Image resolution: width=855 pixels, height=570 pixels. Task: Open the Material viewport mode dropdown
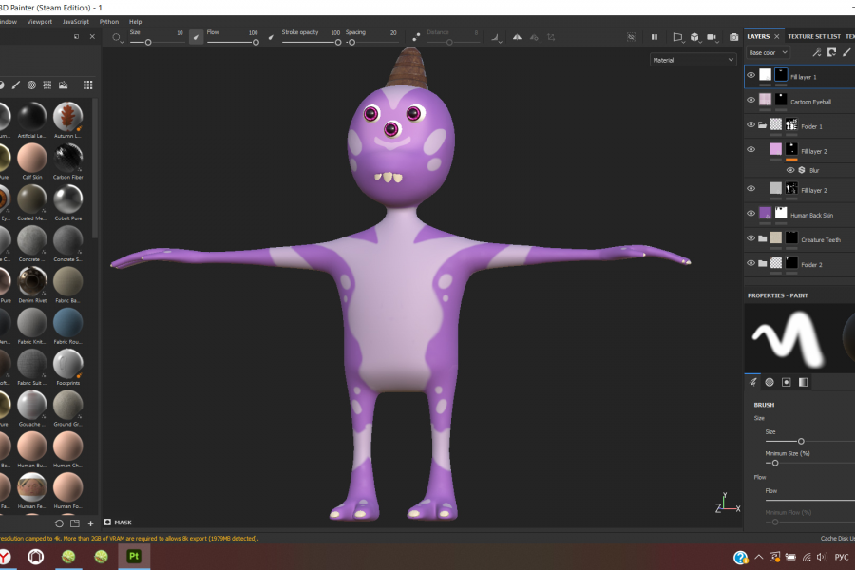pyautogui.click(x=693, y=59)
